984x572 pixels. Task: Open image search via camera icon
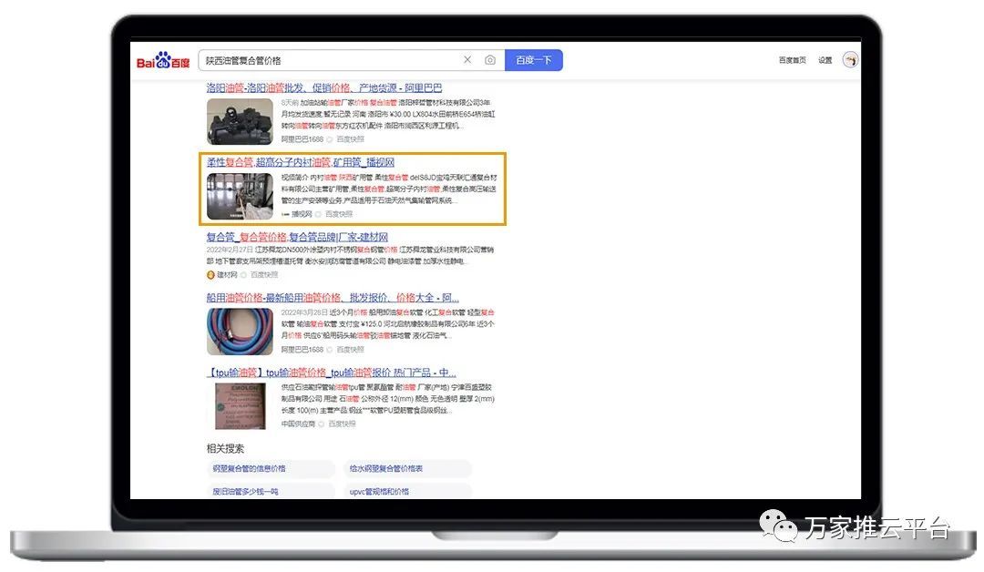coord(490,60)
